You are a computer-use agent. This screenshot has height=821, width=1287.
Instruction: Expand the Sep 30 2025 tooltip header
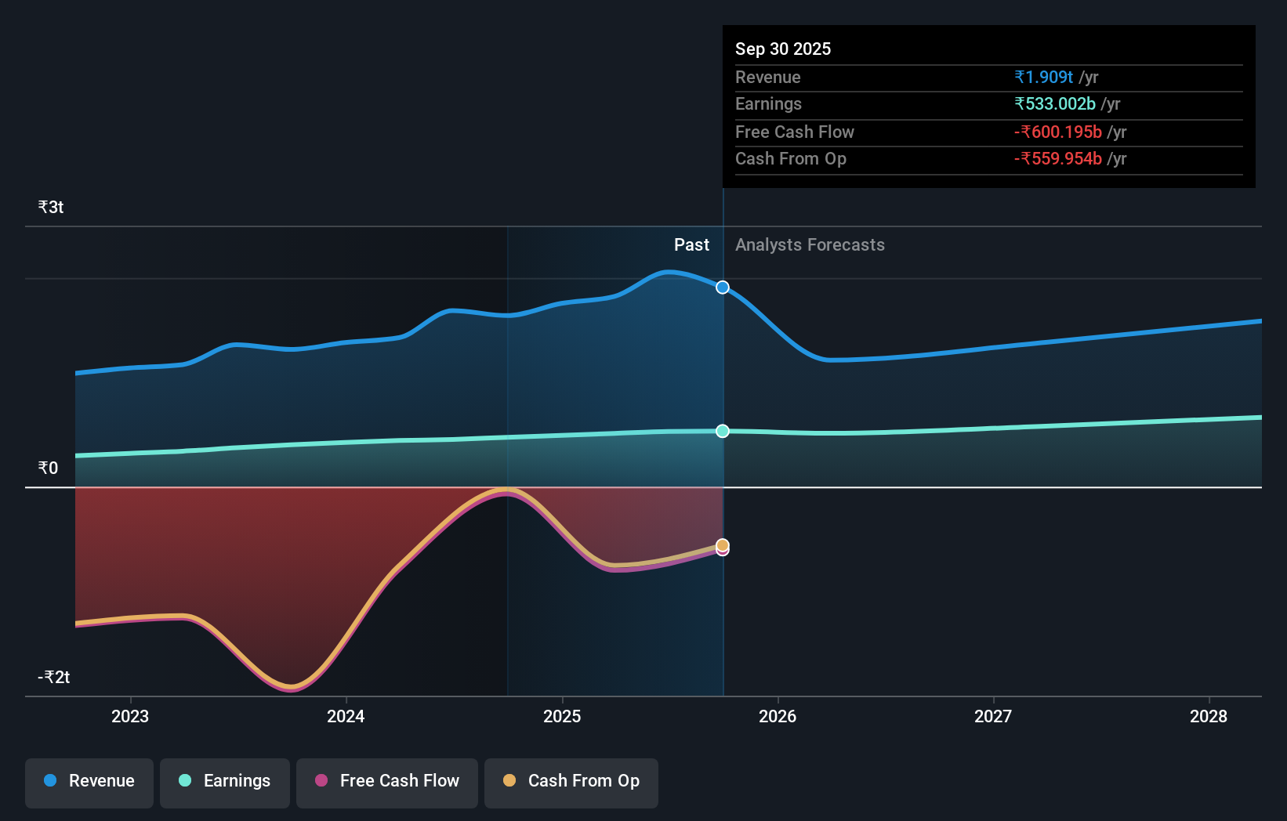pyautogui.click(x=782, y=49)
